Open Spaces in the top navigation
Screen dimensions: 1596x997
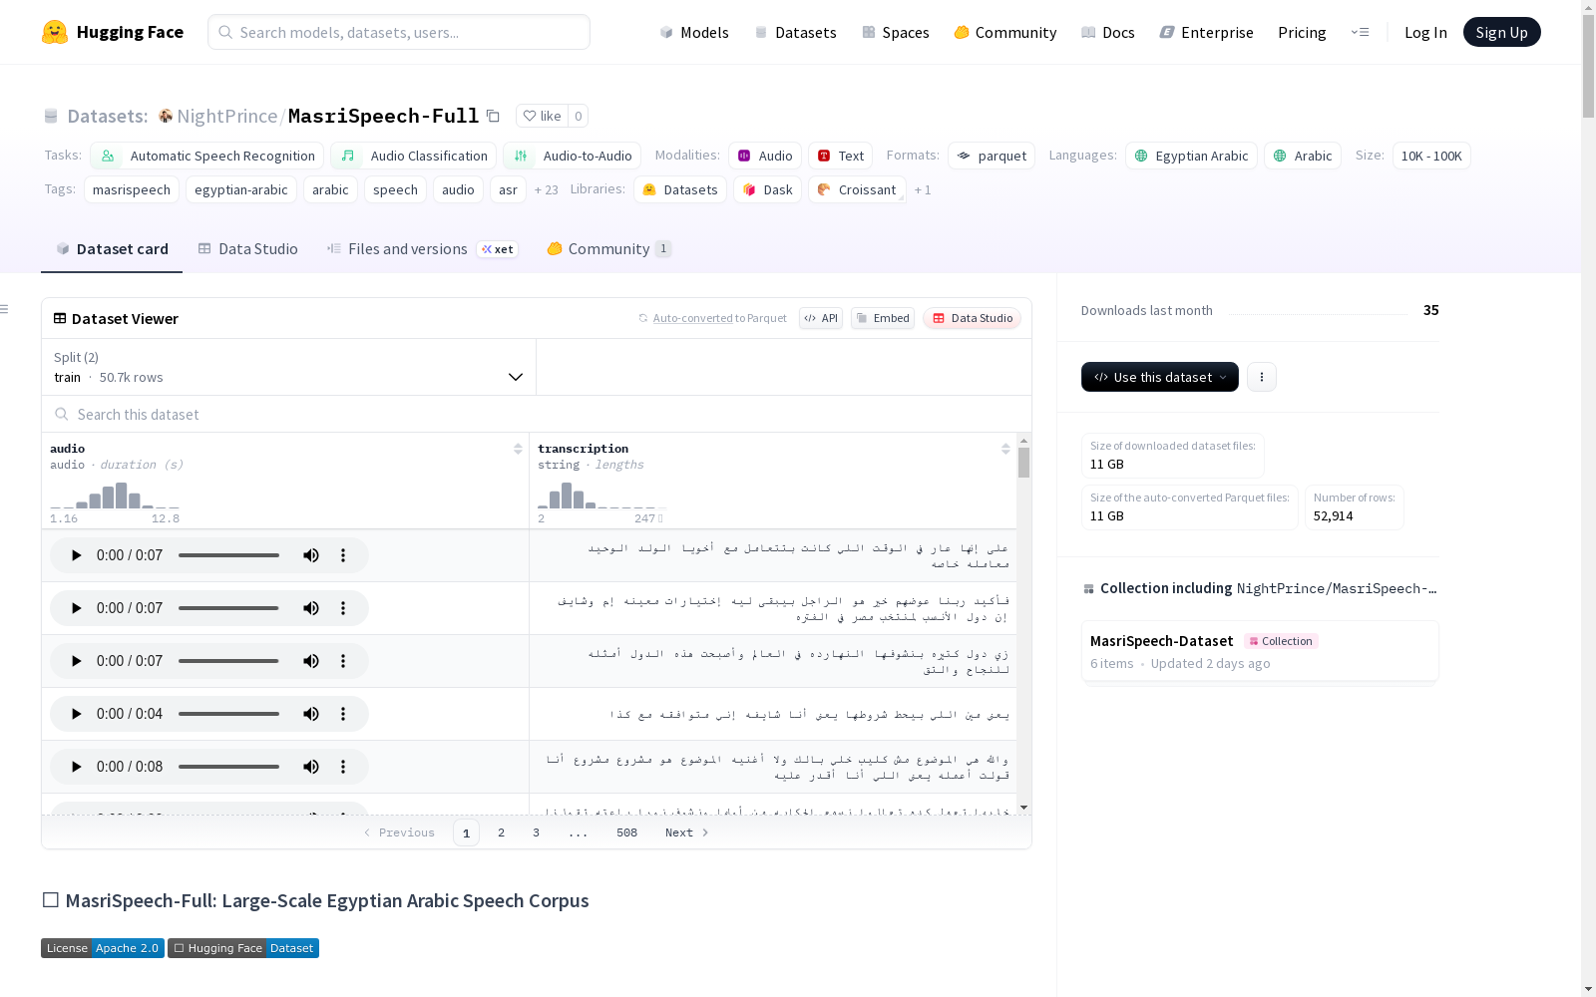[895, 32]
